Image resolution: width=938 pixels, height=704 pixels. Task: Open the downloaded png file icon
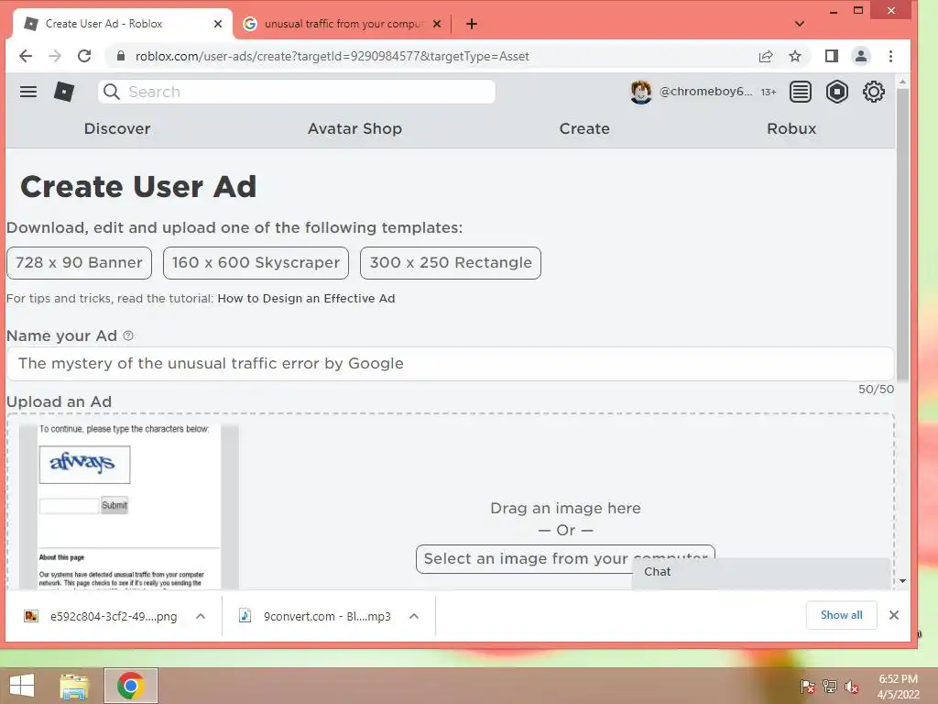pyautogui.click(x=31, y=615)
